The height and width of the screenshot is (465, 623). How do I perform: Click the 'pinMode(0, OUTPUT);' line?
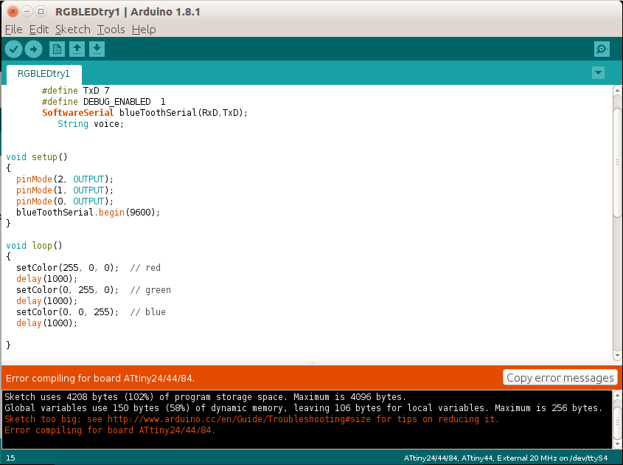(65, 201)
